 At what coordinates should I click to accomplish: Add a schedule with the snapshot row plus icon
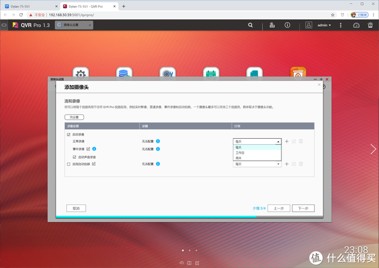tap(286, 164)
